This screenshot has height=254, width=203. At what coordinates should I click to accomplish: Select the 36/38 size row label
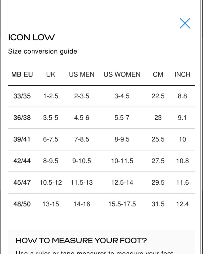tap(22, 118)
